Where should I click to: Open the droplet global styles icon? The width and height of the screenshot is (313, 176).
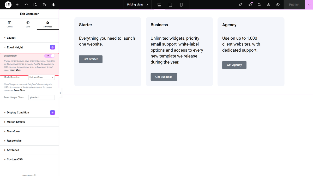(x=53, y=5)
